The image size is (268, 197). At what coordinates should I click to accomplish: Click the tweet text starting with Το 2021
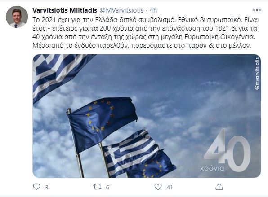[146, 33]
